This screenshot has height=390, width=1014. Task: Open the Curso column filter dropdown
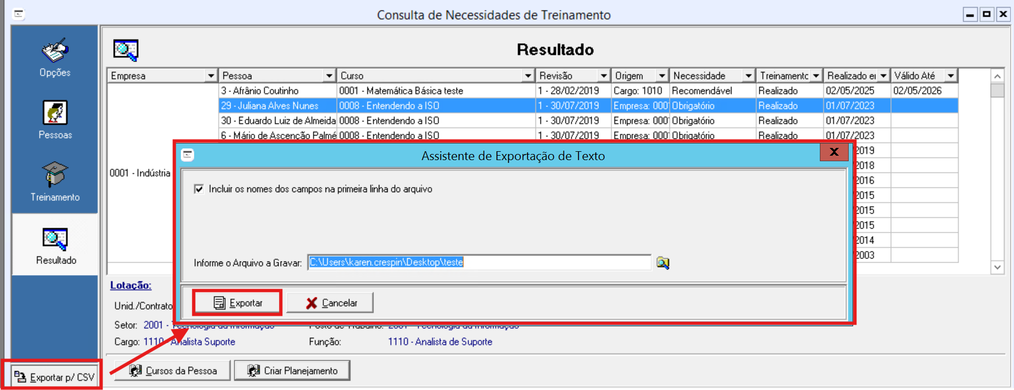tap(528, 76)
